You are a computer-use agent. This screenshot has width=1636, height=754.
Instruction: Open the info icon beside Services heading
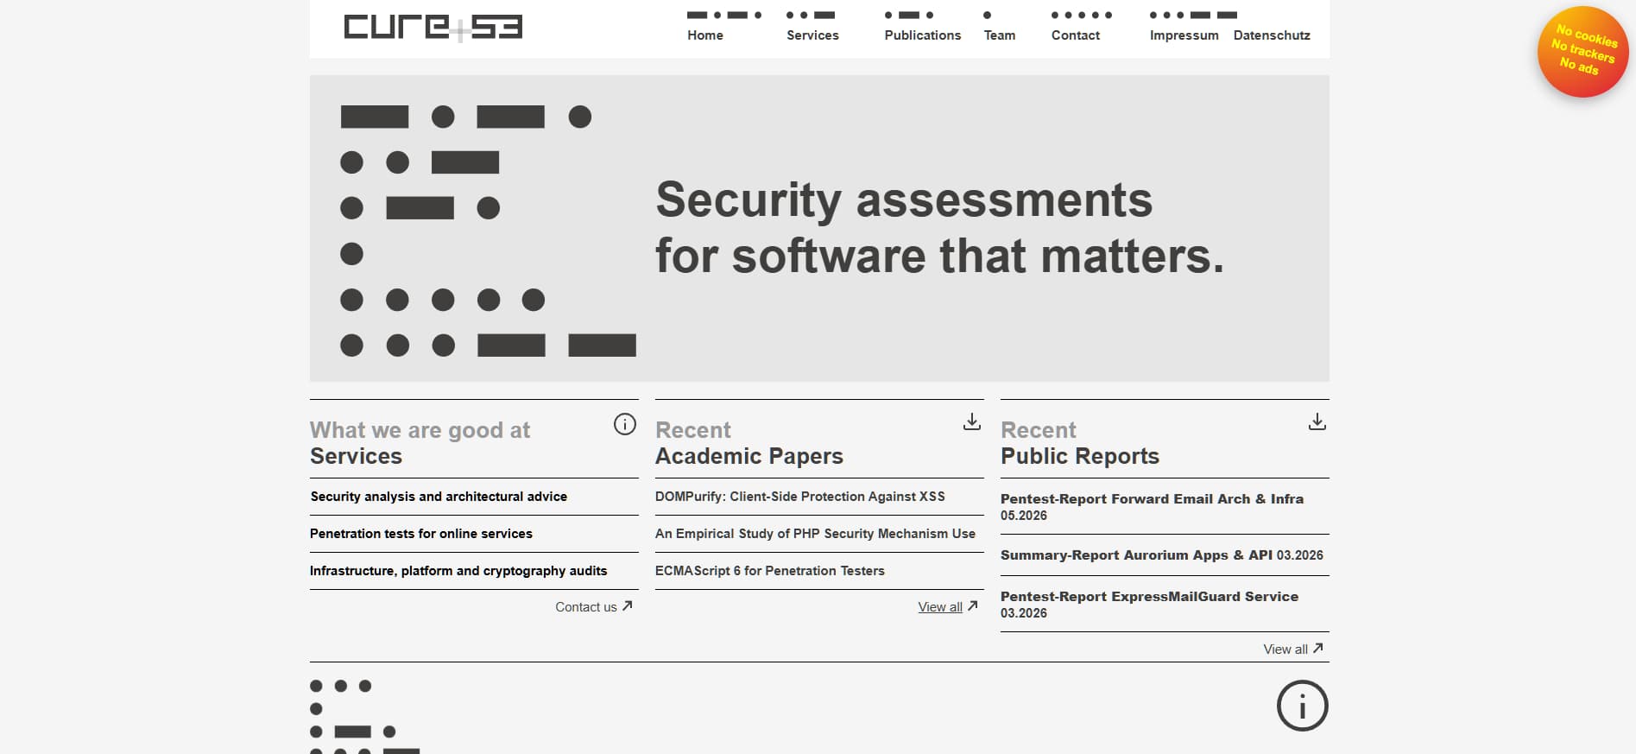(625, 424)
